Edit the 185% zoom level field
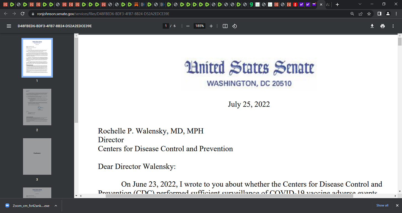This screenshot has height=213, width=402. [x=200, y=26]
